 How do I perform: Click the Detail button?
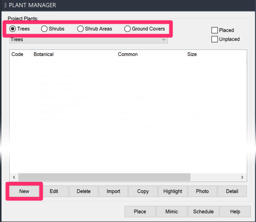point(232,191)
